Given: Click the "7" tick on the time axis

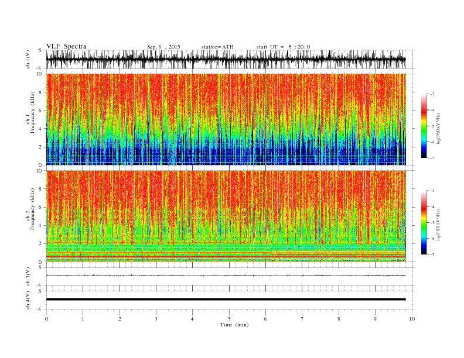Looking at the screenshot, I should tap(302, 319).
